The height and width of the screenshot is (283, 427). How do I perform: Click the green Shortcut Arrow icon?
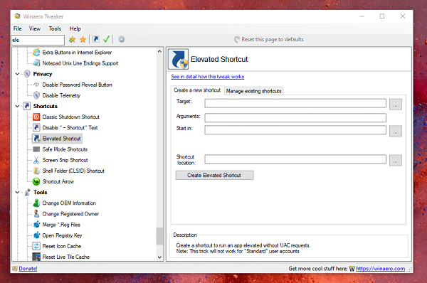tap(36, 181)
